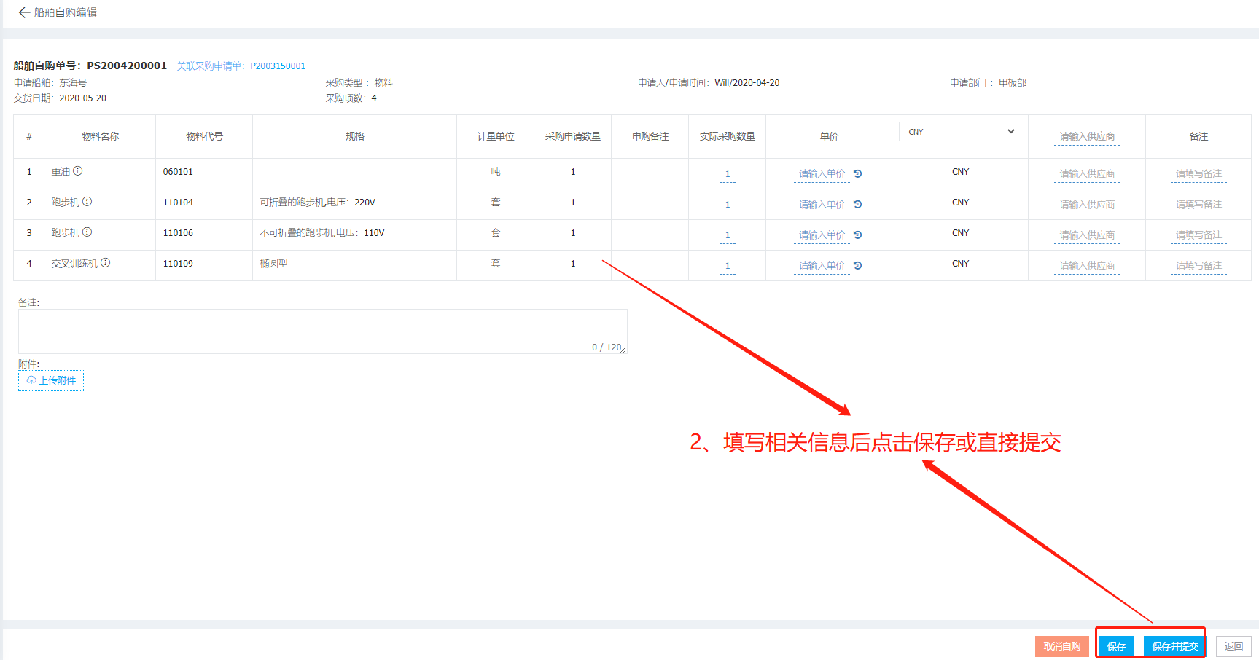Edit actual purchase quantity for 重油
1259x660 pixels.
pyautogui.click(x=728, y=174)
